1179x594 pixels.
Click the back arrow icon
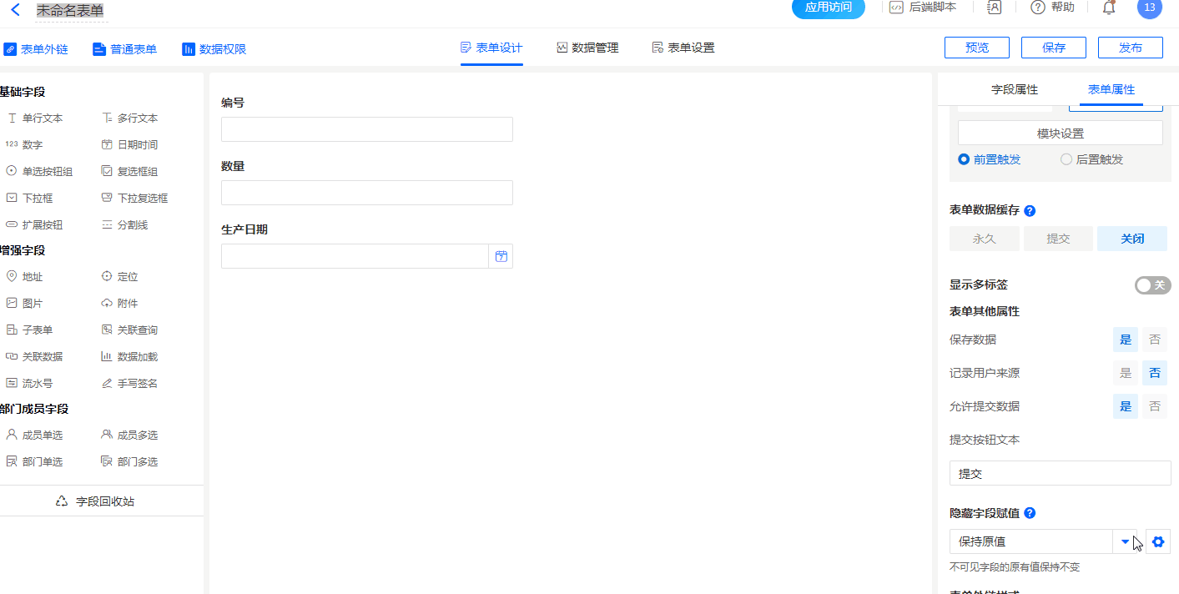(x=15, y=10)
